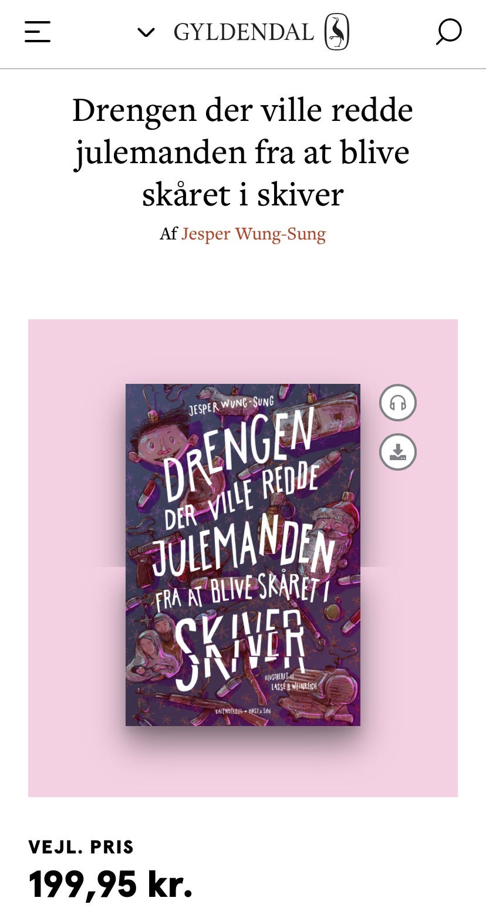The width and height of the screenshot is (486, 918).
Task: Click the word SKIVER on the cover
Action: 240,649
